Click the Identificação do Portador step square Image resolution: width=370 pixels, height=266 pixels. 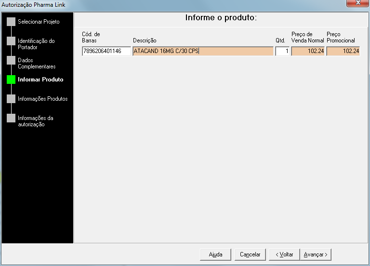(11, 41)
